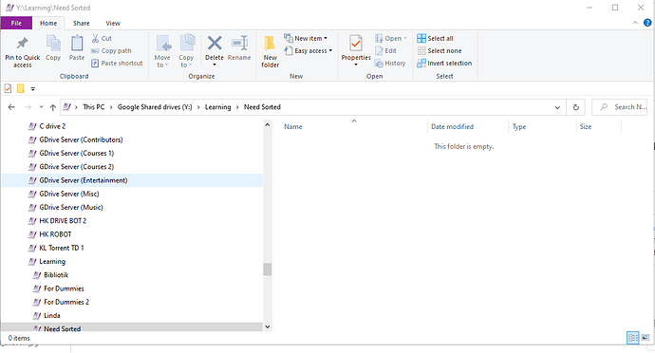Click navigation pane scrollbar up arrow
The height and width of the screenshot is (353, 655).
268,124
